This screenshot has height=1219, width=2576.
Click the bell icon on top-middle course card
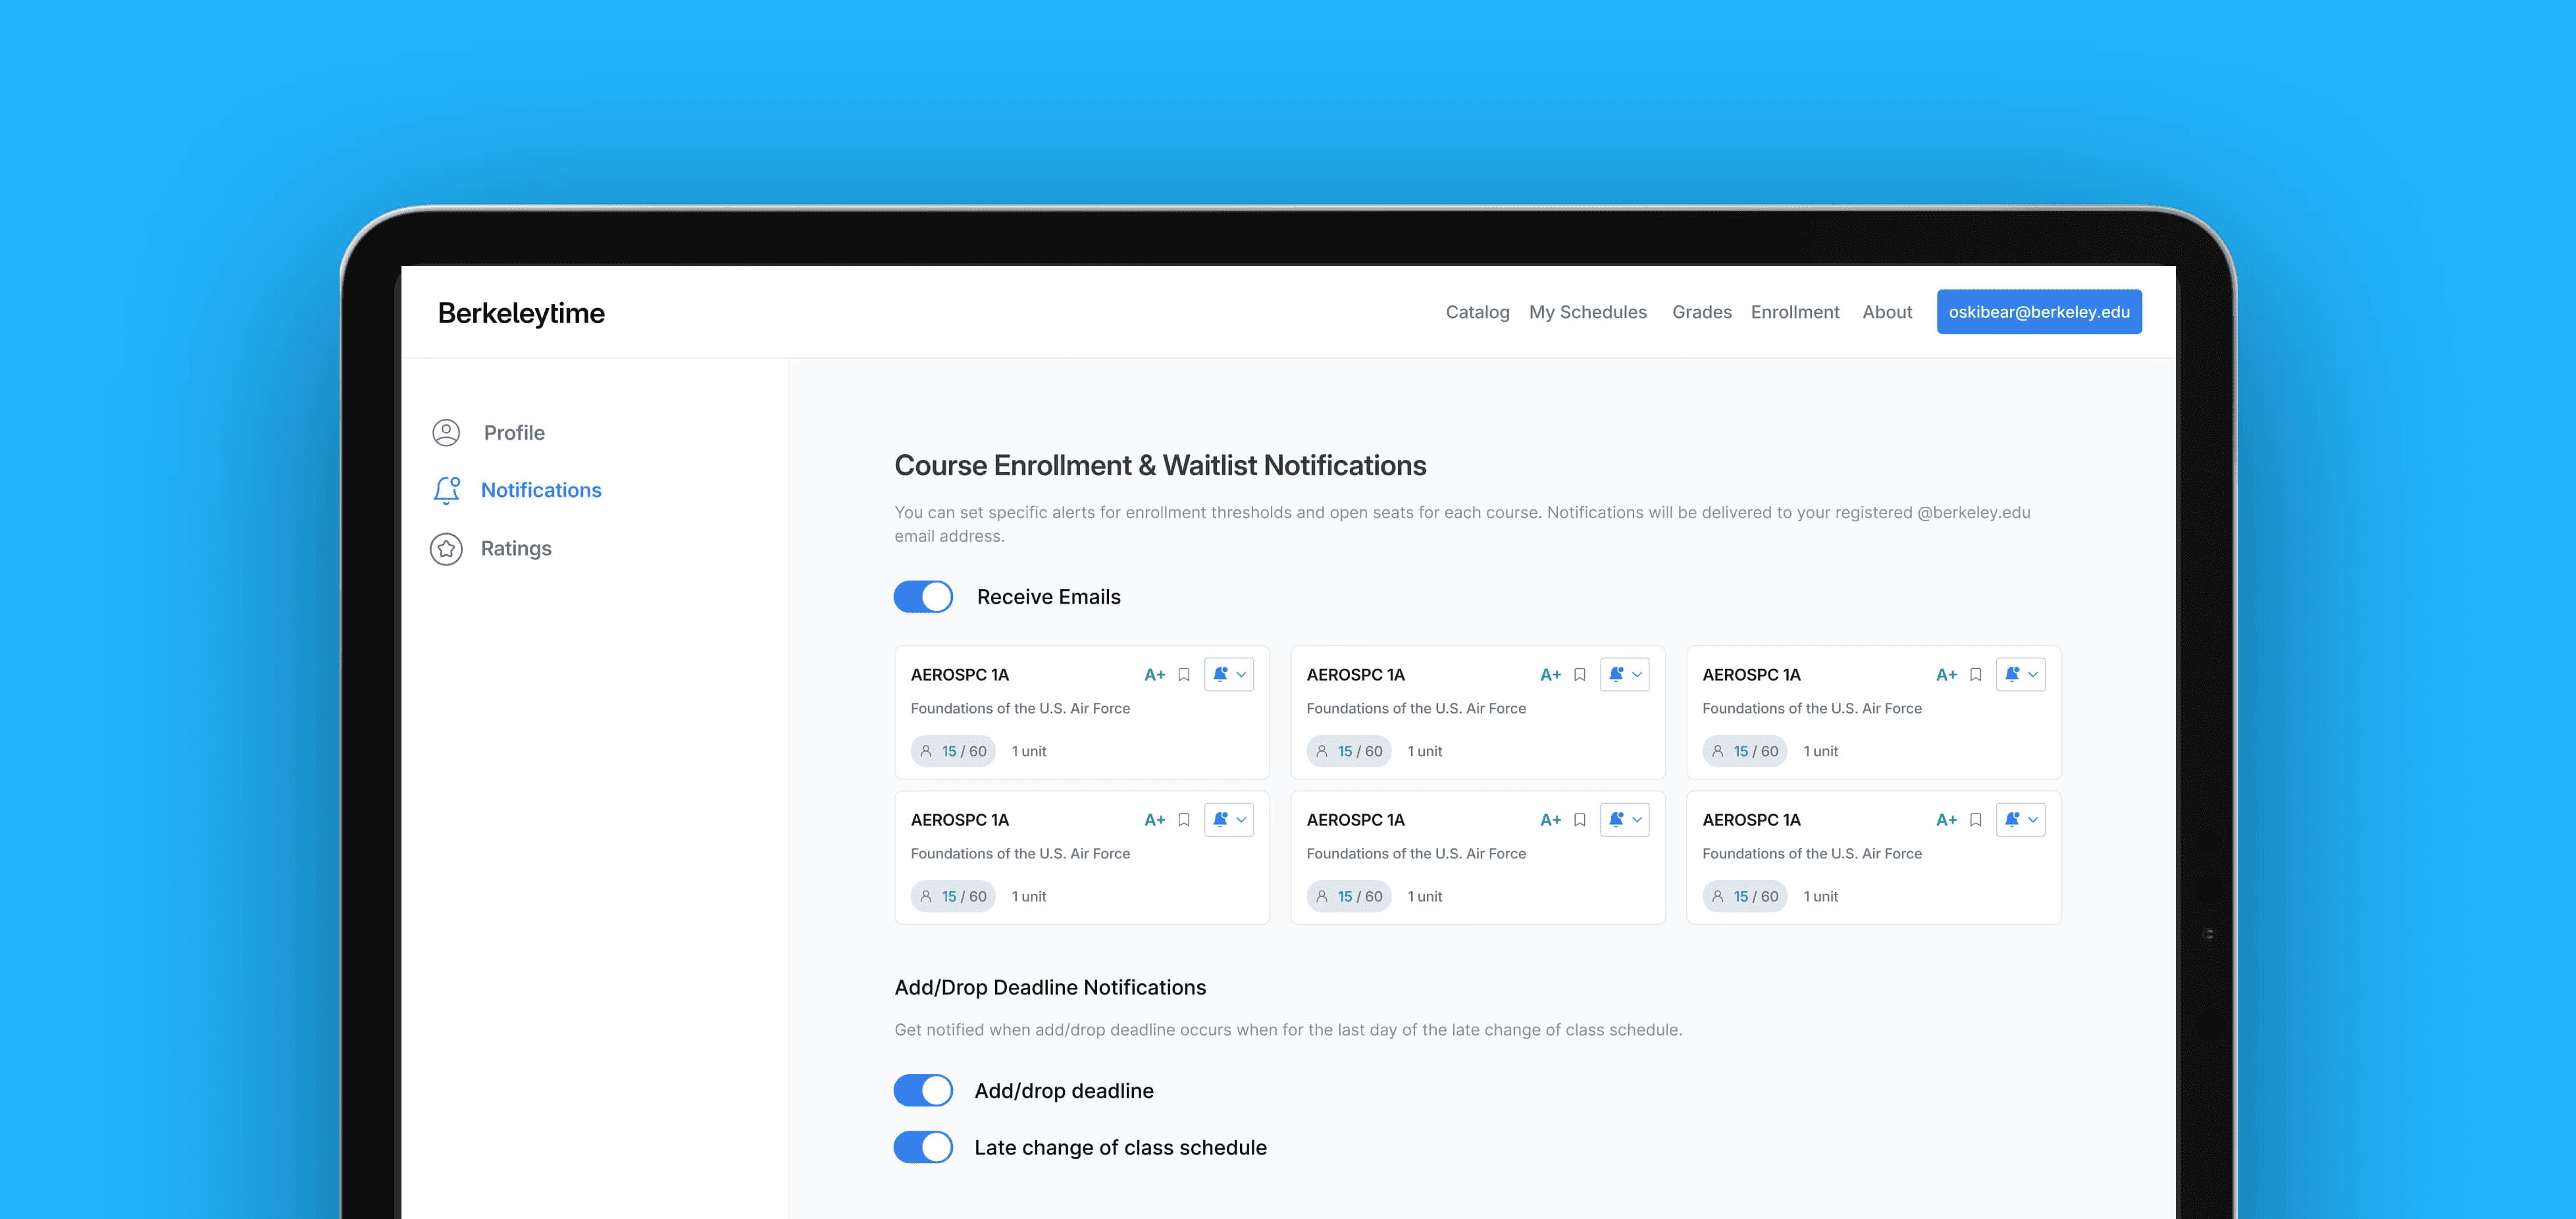pos(1616,675)
